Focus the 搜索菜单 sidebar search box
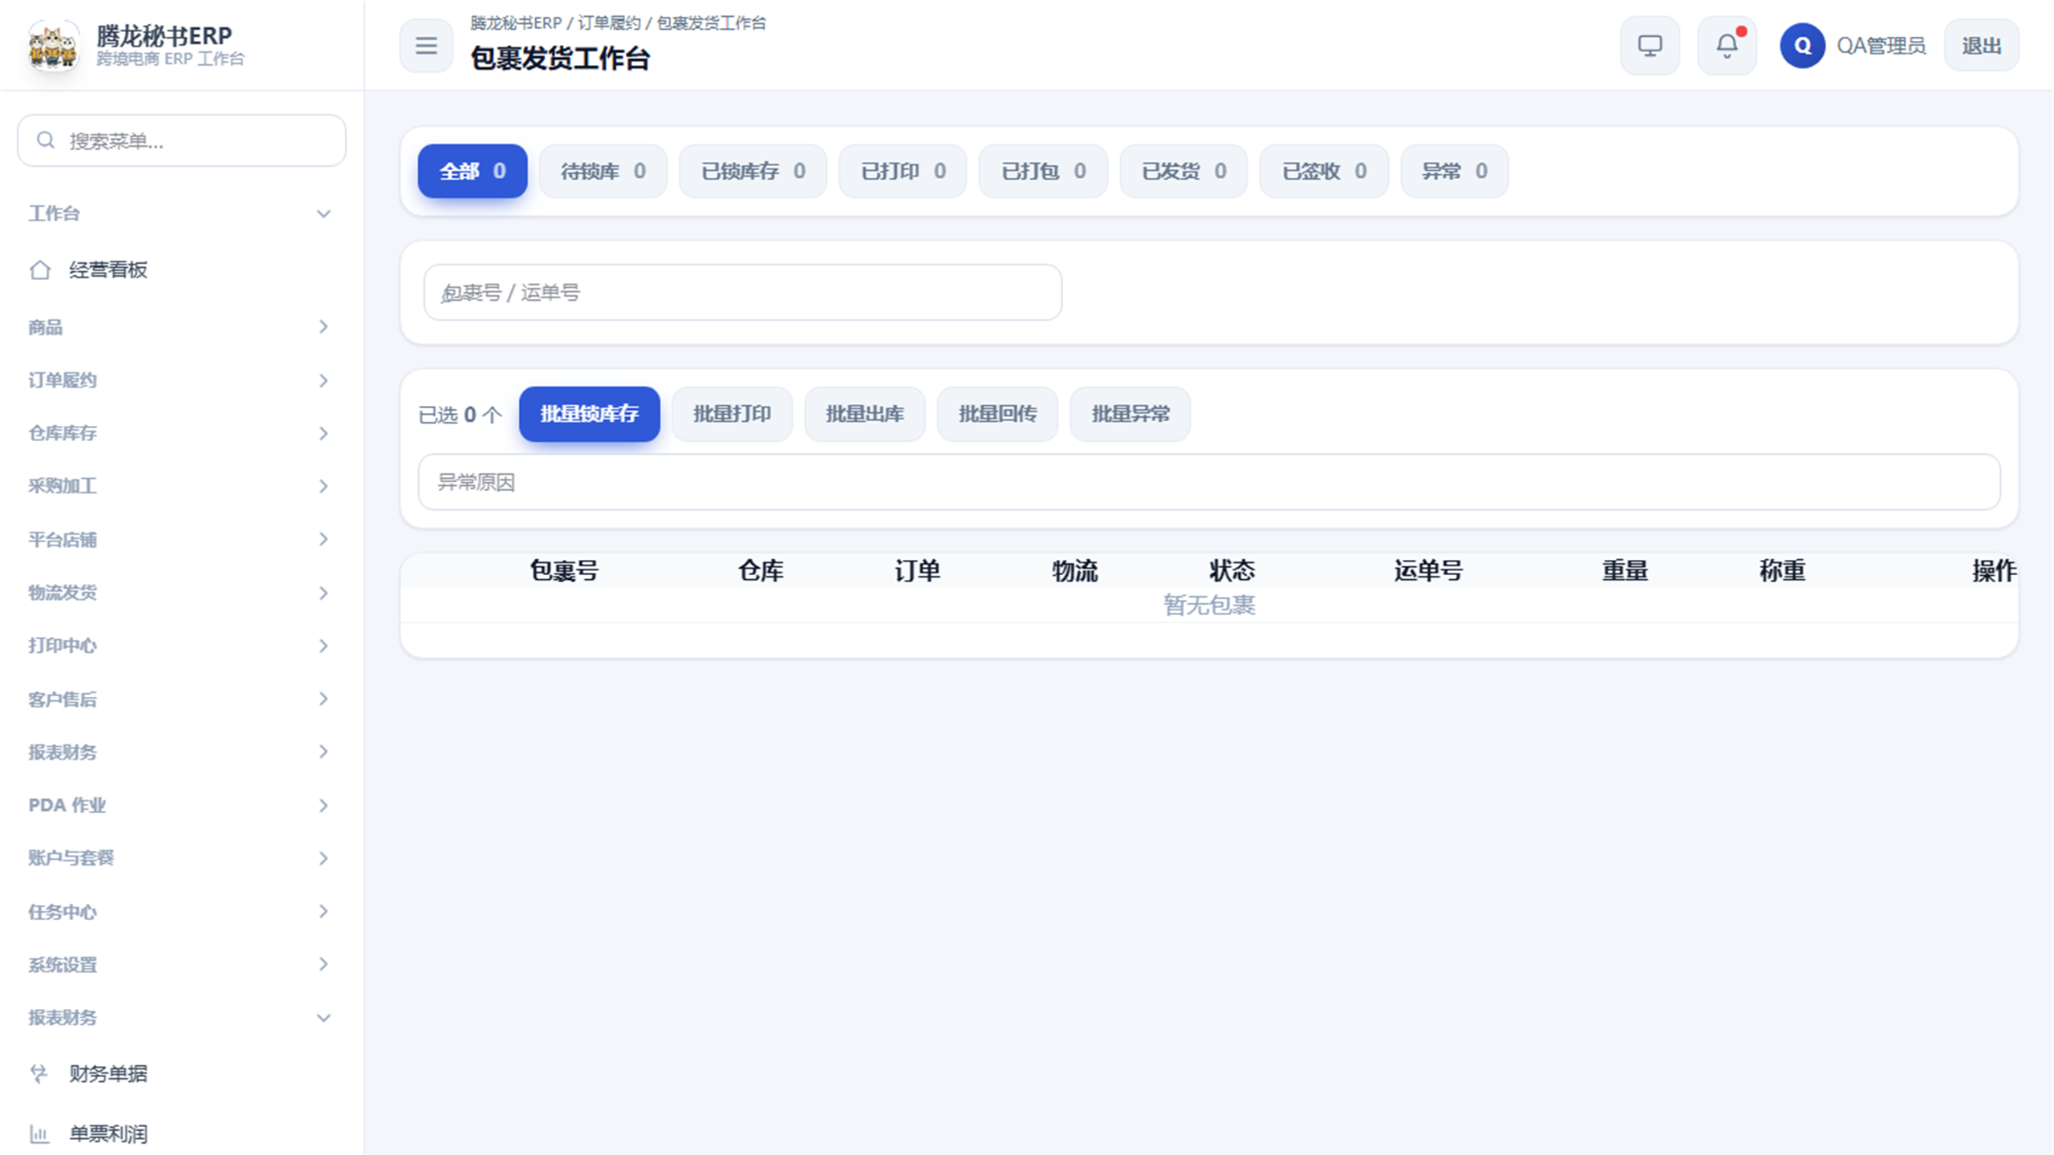The height and width of the screenshot is (1155, 2054). 181,140
